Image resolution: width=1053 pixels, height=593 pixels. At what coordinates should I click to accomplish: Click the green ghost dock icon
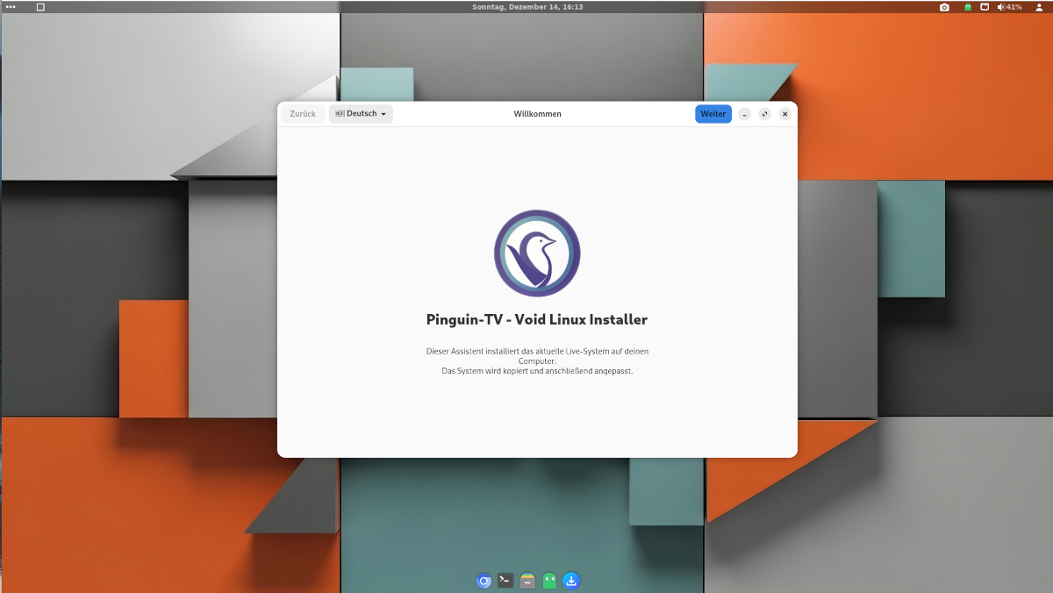coord(549,580)
